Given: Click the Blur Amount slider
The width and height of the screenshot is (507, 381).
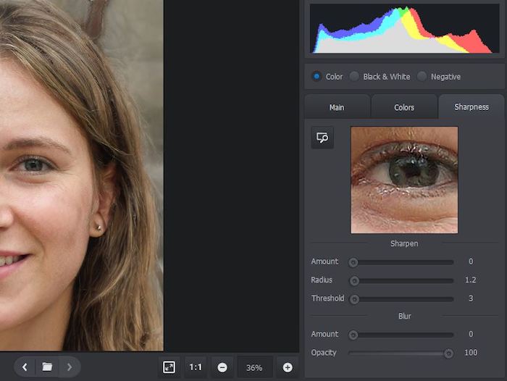Looking at the screenshot, I should (x=403, y=335).
